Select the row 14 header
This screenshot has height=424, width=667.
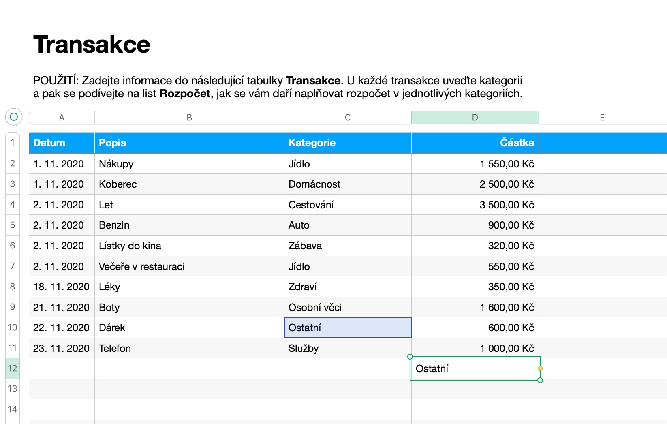[13, 409]
